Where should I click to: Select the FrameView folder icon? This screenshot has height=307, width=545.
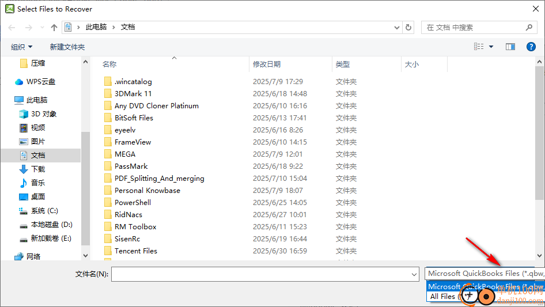[108, 142]
